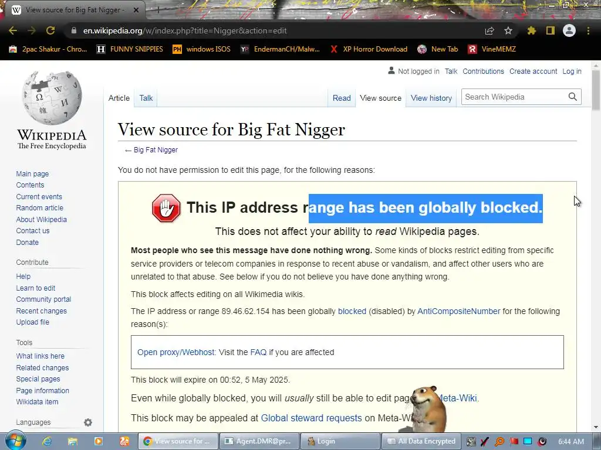Bookmark this page with the star icon
Screen dimensions: 601x450
click(508, 30)
